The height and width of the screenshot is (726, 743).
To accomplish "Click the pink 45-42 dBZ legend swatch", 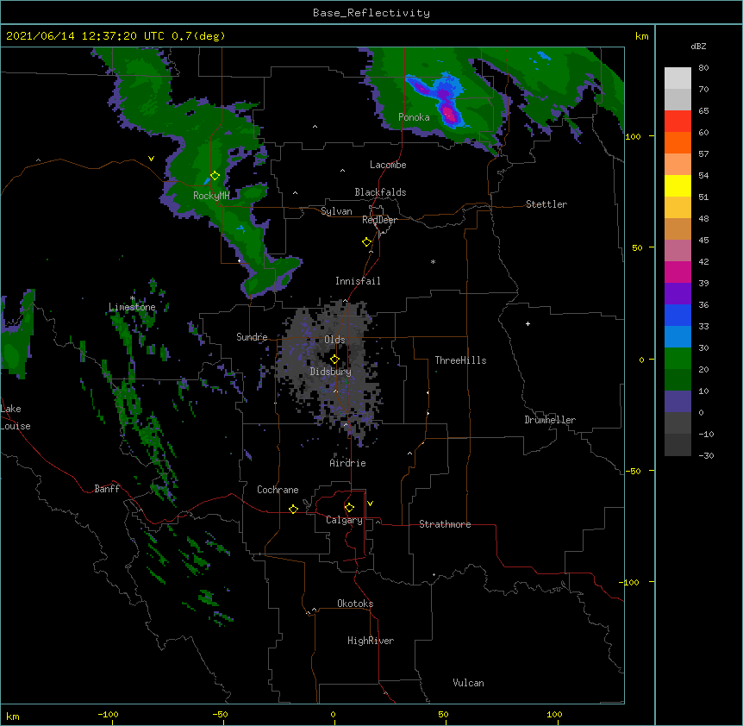I will click(677, 250).
